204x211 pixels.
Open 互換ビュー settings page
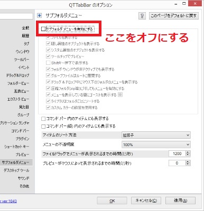[22, 91]
